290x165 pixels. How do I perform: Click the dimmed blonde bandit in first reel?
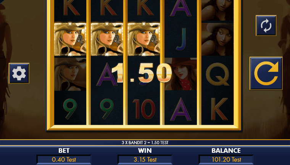(70, 74)
